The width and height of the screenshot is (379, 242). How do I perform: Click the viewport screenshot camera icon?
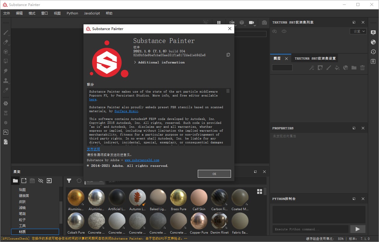(264, 23)
